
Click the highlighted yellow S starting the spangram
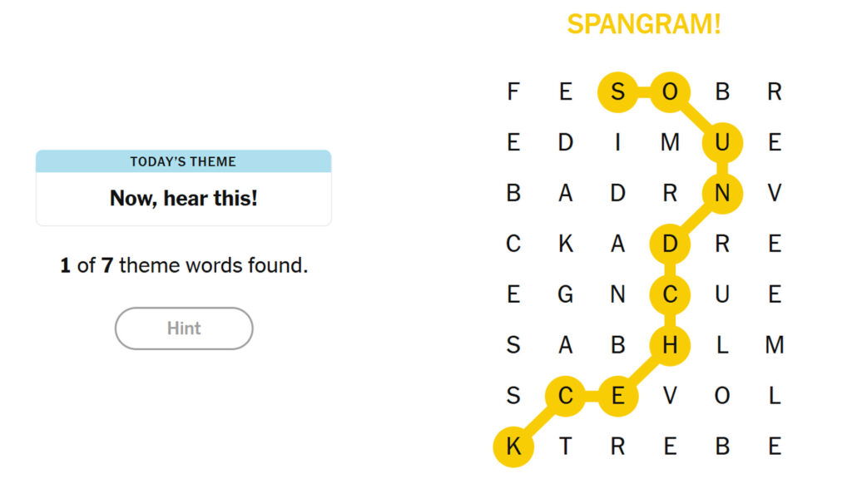click(618, 91)
